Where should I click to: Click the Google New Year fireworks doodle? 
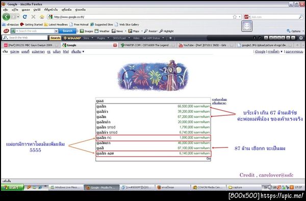click(153, 76)
